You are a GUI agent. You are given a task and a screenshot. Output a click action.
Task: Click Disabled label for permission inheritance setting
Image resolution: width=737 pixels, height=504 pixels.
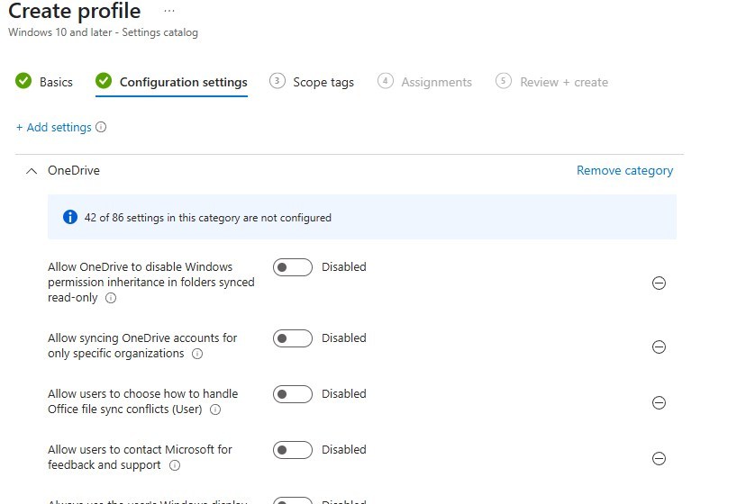click(343, 266)
